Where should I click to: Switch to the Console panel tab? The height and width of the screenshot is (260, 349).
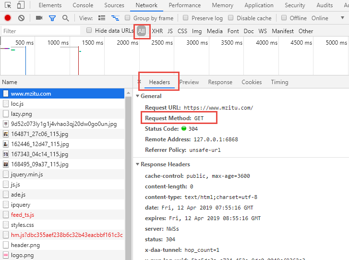(83, 5)
